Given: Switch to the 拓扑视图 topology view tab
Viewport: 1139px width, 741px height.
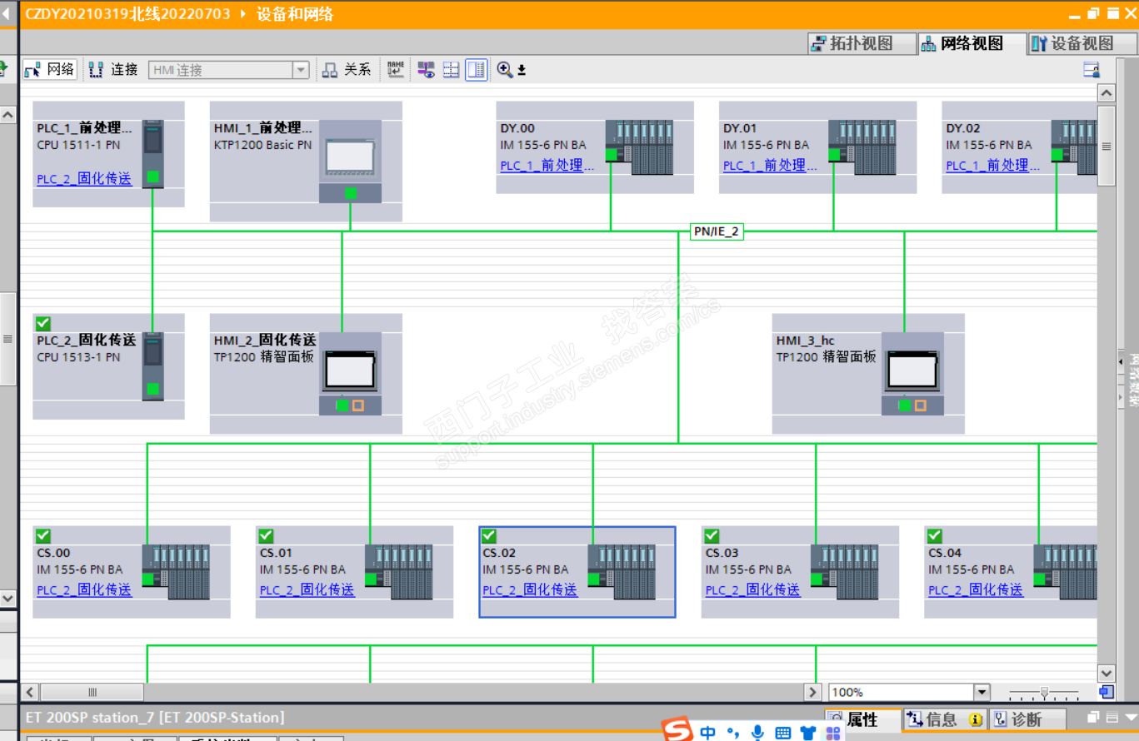Looking at the screenshot, I should (861, 43).
